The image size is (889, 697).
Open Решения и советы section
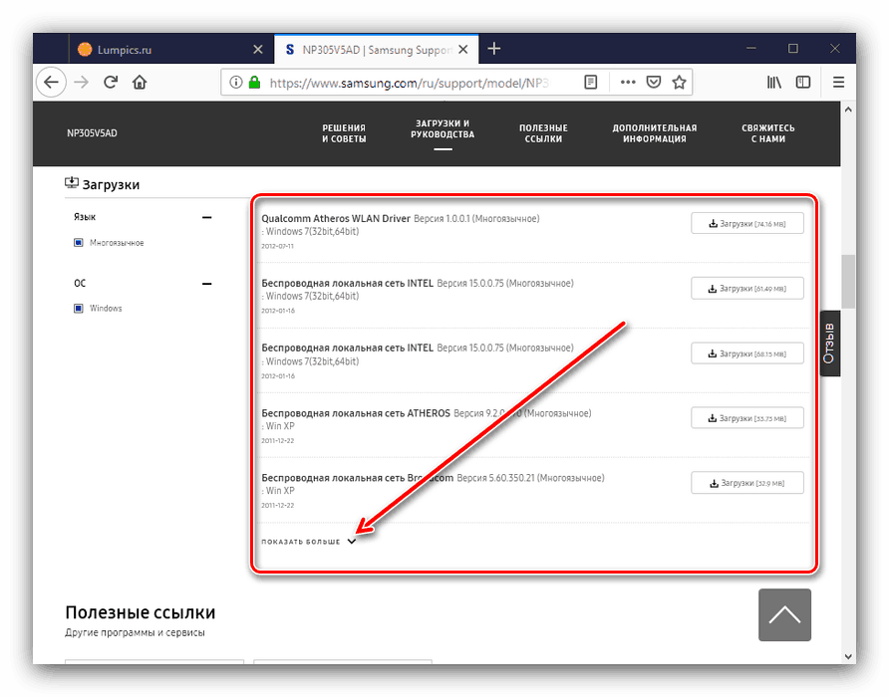(344, 133)
